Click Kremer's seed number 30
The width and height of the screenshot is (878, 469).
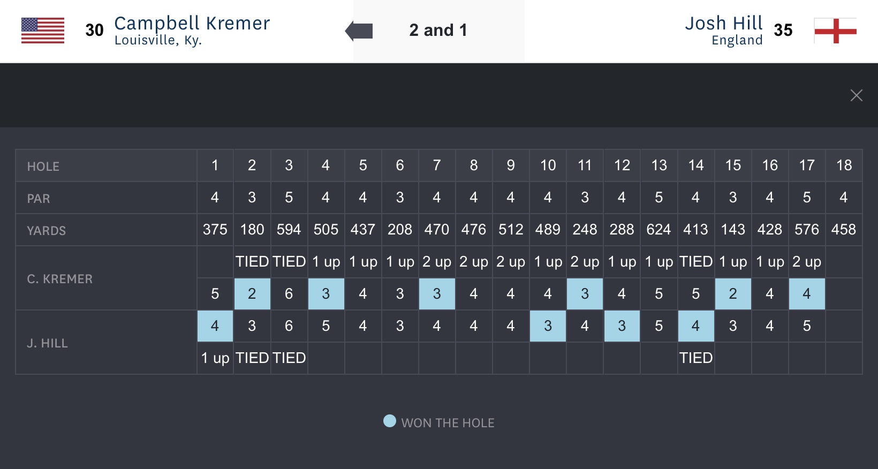tap(94, 30)
